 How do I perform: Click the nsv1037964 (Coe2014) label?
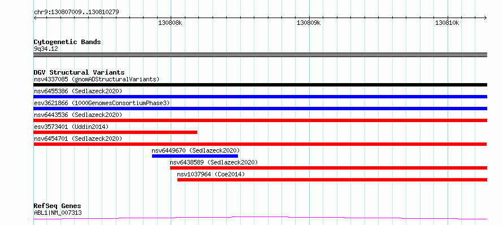click(211, 174)
